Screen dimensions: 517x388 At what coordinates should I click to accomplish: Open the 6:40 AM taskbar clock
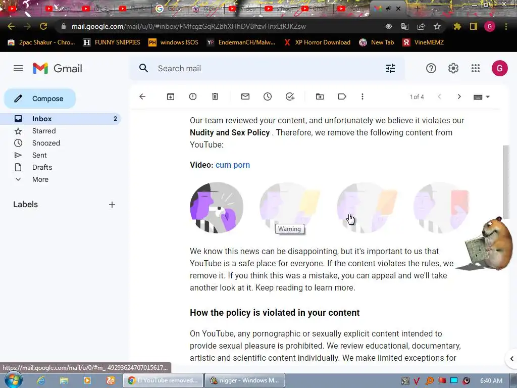pyautogui.click(x=491, y=380)
